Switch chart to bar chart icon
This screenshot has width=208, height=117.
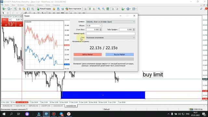[x=85, y=9]
